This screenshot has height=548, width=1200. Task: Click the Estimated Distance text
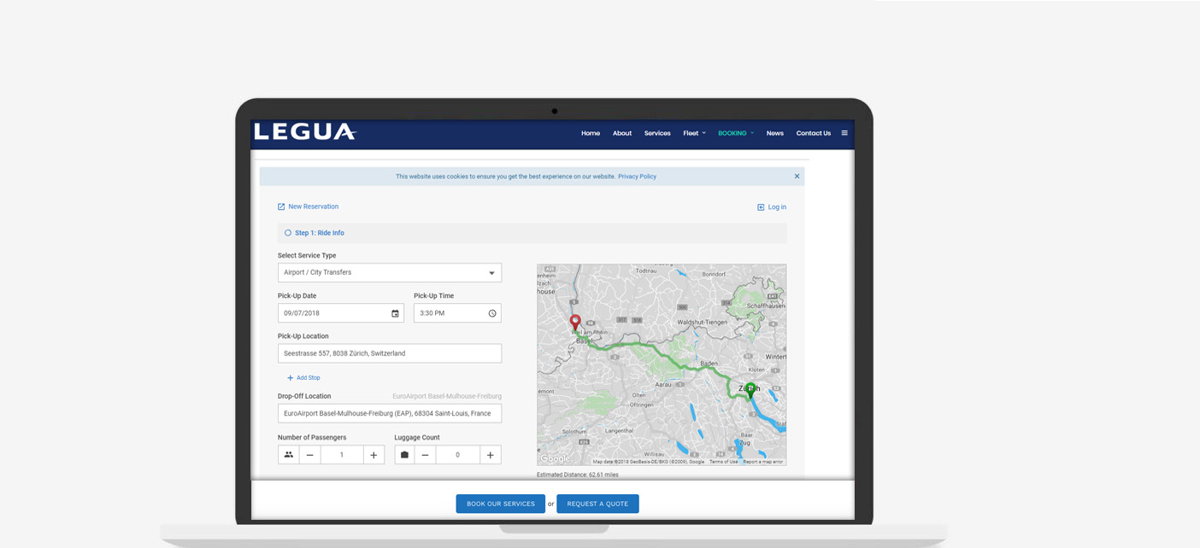(578, 475)
